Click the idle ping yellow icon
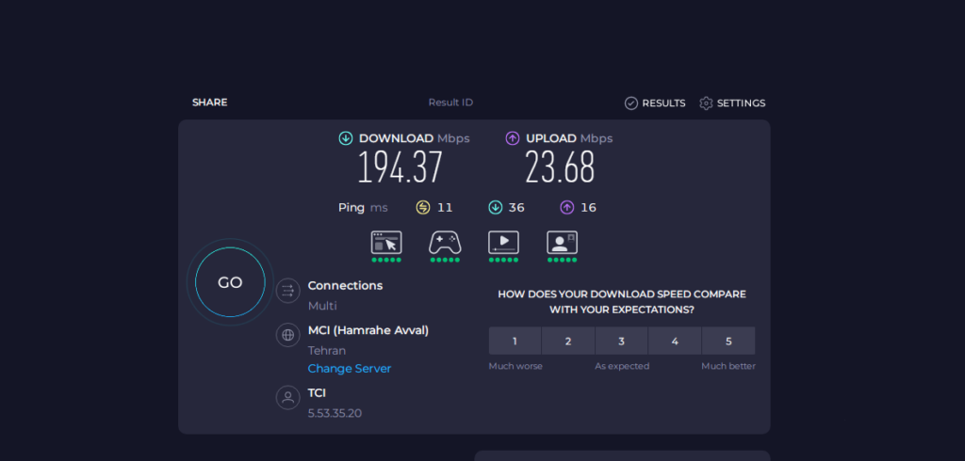 [x=423, y=208]
